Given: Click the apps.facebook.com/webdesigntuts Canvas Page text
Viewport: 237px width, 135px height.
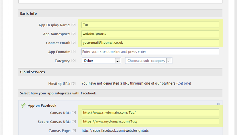Looking at the screenshot, I should 115,130.
